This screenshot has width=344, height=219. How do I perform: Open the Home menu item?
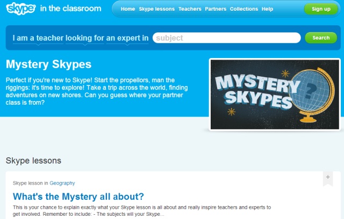[128, 9]
